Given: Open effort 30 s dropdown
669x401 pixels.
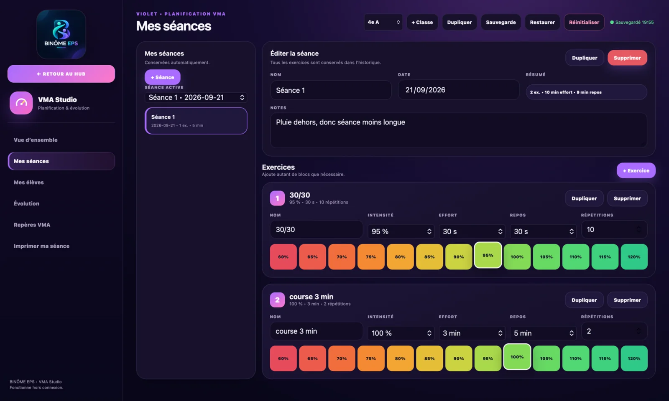Looking at the screenshot, I should (472, 231).
